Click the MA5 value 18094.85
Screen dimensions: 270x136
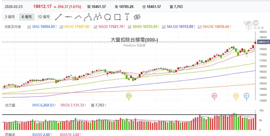[x=47, y=27]
